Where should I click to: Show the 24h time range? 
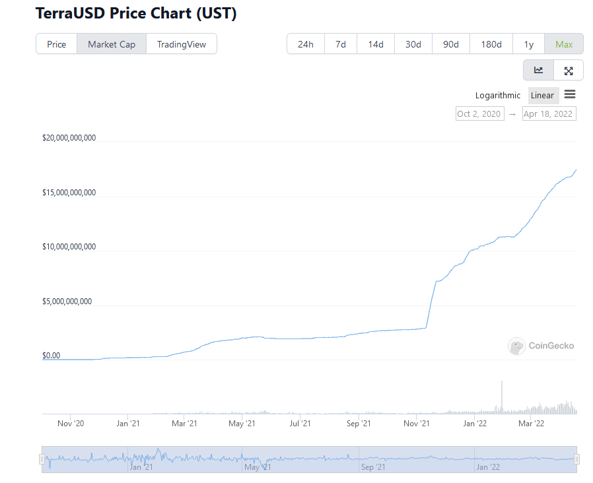click(x=305, y=44)
